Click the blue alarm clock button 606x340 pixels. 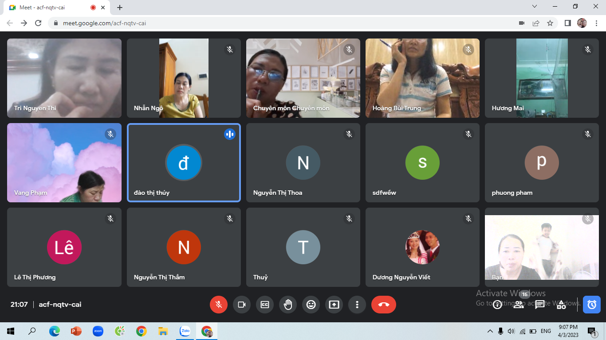tap(592, 305)
